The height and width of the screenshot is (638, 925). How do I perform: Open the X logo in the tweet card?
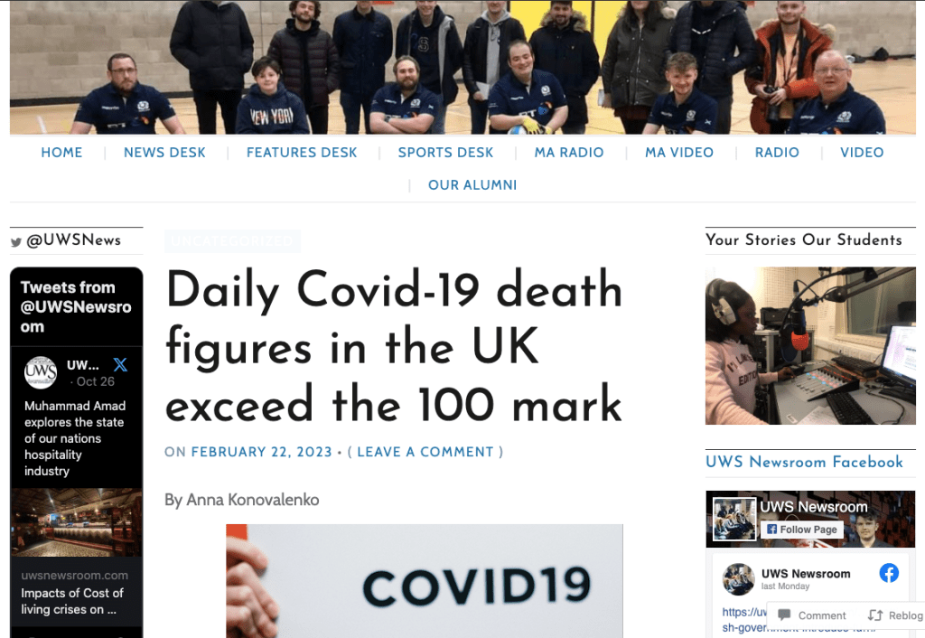click(x=120, y=365)
